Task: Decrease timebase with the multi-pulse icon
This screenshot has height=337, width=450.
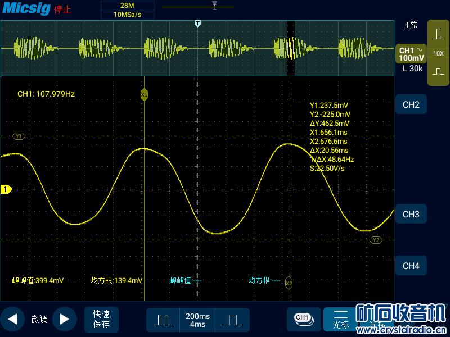Action: tap(163, 320)
